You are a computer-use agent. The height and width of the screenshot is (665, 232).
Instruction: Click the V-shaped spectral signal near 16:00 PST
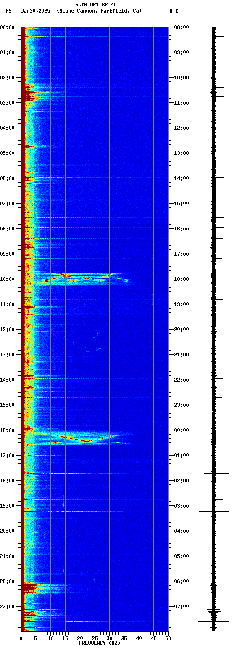[x=86, y=438]
